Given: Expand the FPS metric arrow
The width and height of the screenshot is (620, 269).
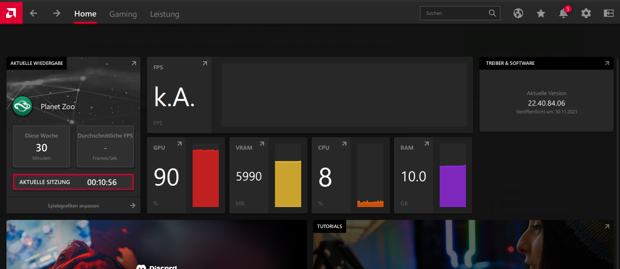Looking at the screenshot, I should [205, 63].
